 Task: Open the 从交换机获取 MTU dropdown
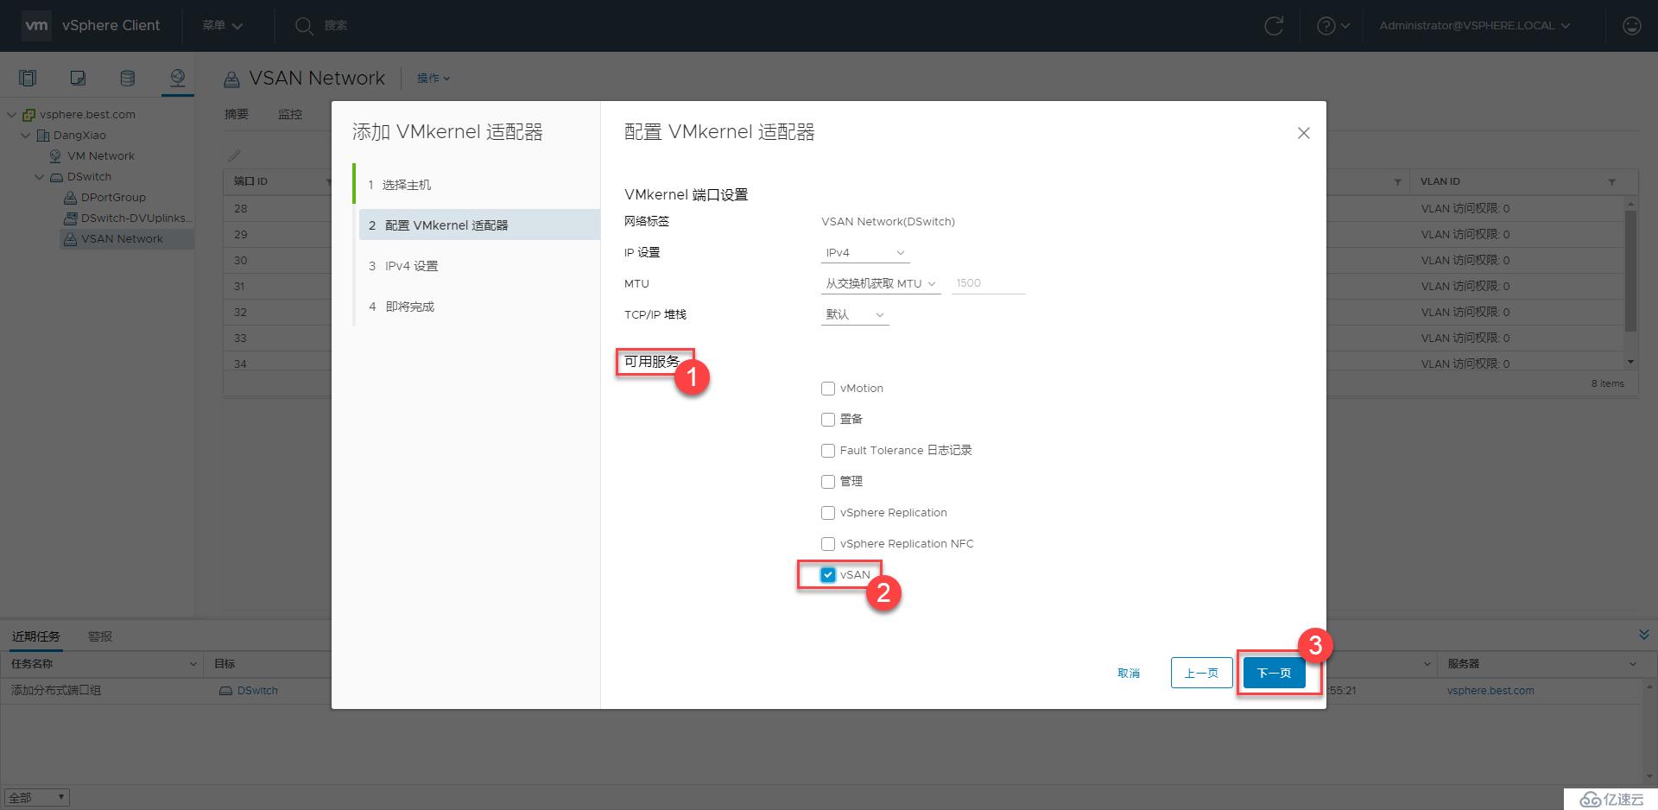tap(879, 283)
